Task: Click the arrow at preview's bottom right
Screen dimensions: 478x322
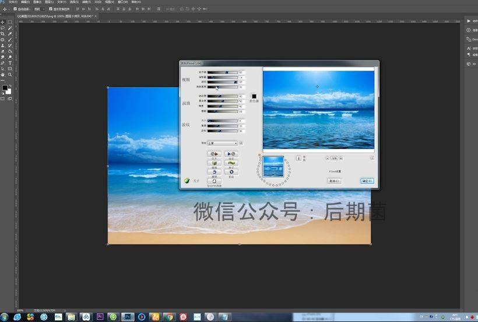Action: (x=372, y=158)
